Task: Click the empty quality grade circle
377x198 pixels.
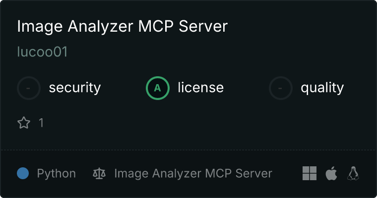Action: pos(281,88)
